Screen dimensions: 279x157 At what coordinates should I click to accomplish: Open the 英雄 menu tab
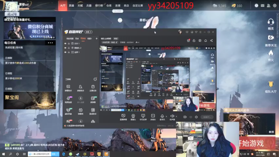pos(71,6)
